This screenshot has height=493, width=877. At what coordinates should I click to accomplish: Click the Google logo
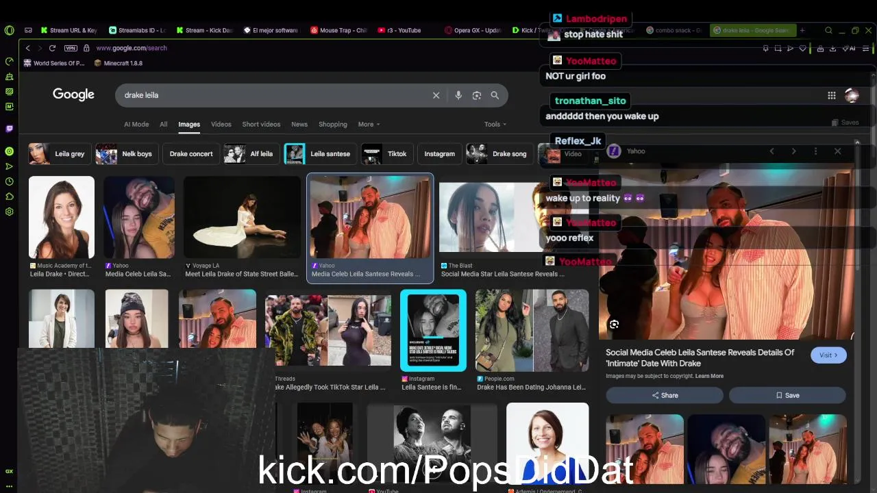pyautogui.click(x=73, y=94)
